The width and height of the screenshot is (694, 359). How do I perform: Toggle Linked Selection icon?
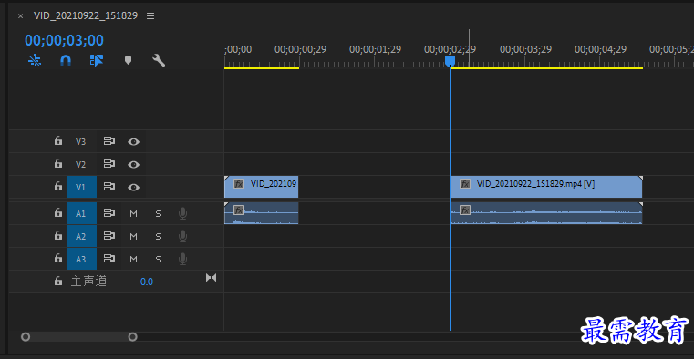97,60
